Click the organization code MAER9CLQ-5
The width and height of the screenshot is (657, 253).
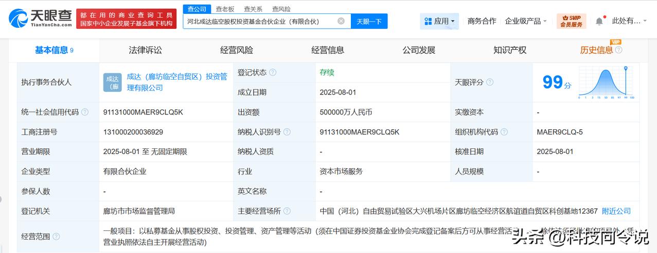pos(560,132)
